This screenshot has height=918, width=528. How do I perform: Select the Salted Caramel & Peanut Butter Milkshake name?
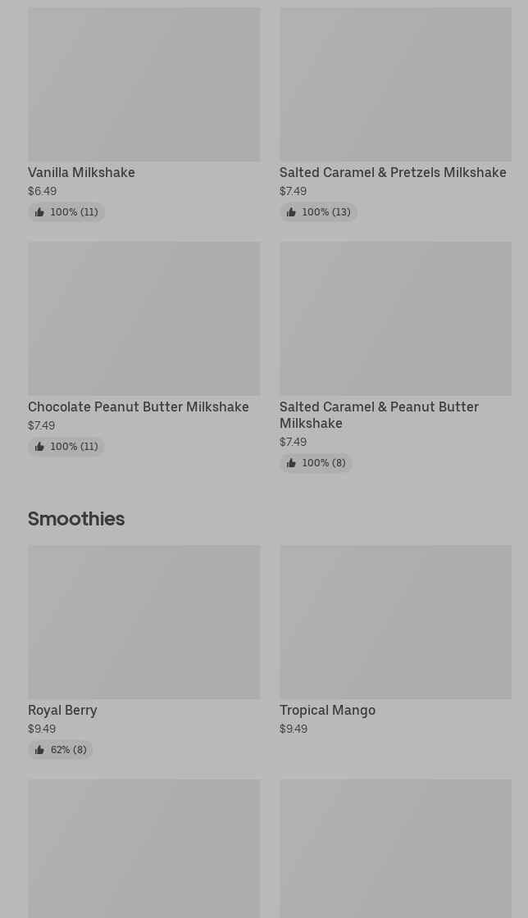click(x=379, y=415)
